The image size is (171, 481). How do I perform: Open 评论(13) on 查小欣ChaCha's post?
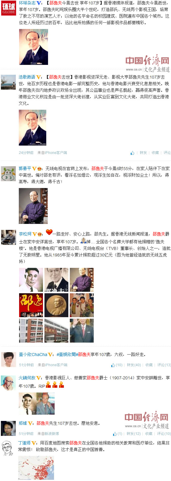[x=164, y=365]
